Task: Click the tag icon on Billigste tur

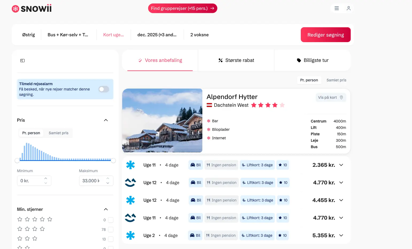Action: click(299, 60)
